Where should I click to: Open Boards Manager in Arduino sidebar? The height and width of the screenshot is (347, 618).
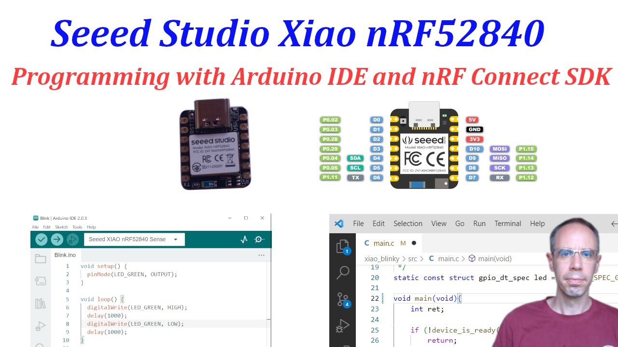tap(41, 281)
